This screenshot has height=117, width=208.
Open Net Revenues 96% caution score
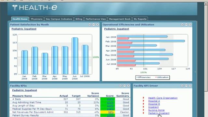pos(110,112)
